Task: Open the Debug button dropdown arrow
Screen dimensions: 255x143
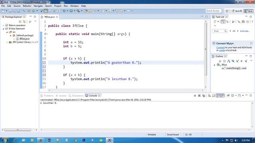Action: pyautogui.click(x=67, y=11)
